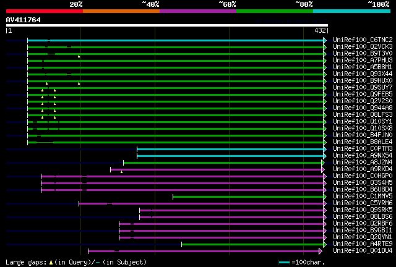Click the orange ~40% identity legend segment
Screen dimensions: 396x267
coord(121,11)
